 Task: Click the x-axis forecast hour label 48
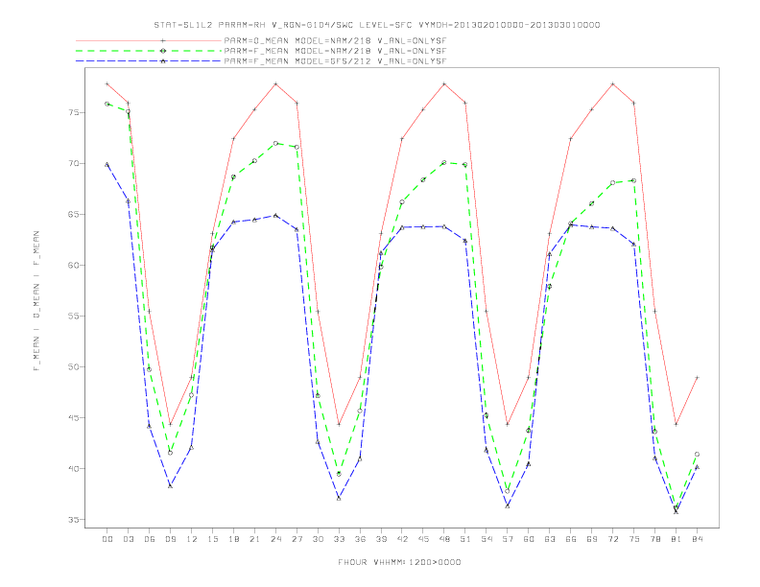[444, 539]
